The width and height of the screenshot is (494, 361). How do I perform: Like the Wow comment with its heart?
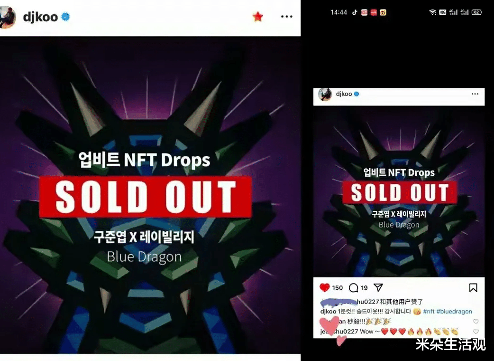click(476, 332)
